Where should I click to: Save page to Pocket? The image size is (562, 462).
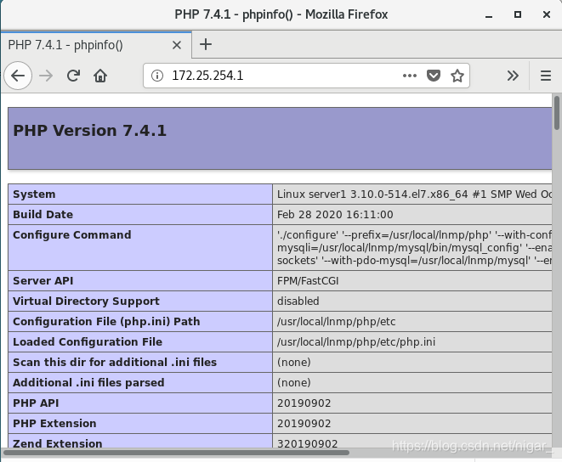click(x=434, y=76)
